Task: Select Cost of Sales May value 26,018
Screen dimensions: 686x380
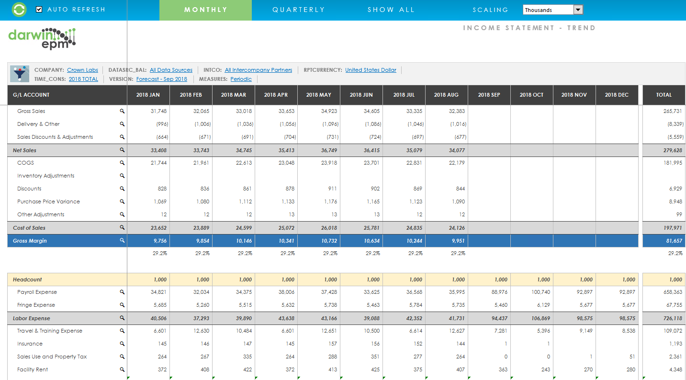Action: 329,228
